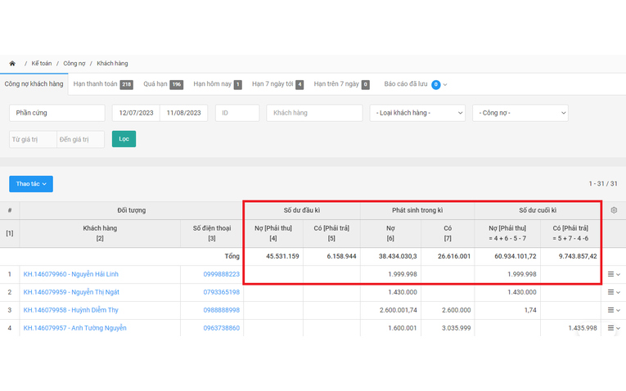
Task: Click the Kế toán breadcrumb
Action: [x=42, y=64]
